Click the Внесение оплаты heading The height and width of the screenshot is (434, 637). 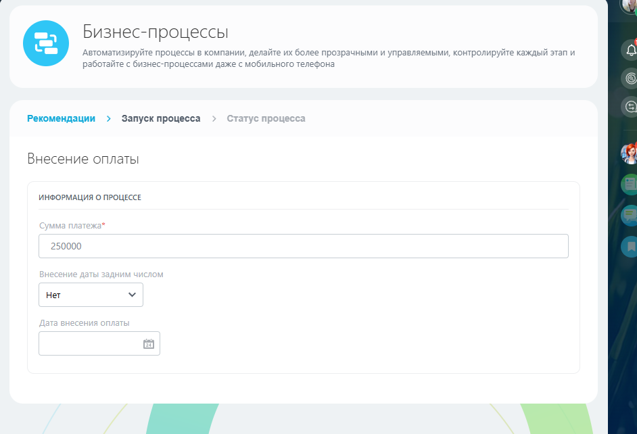(83, 159)
